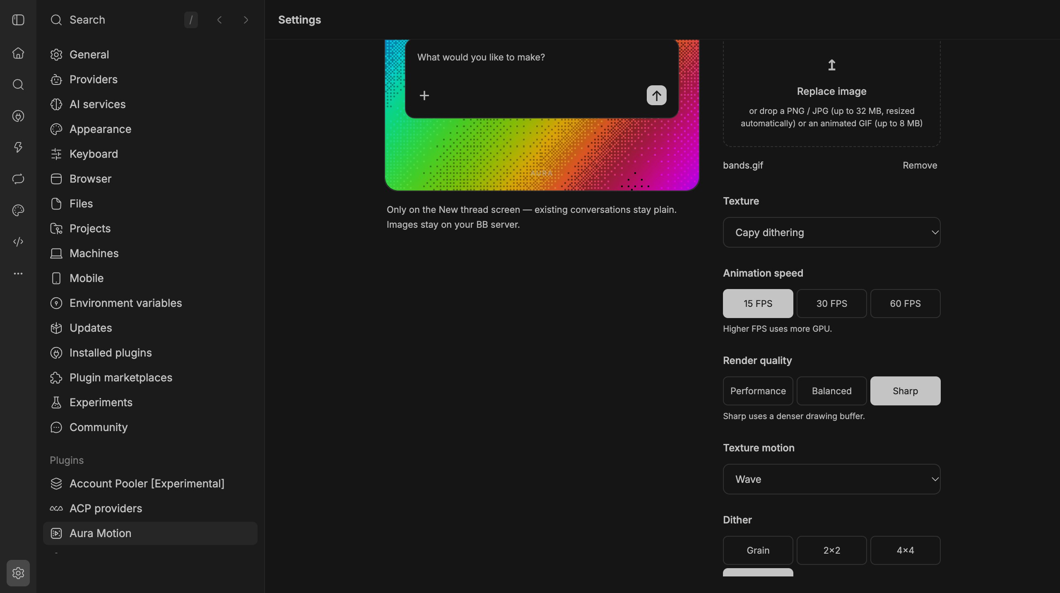Click Replace image upload area
1060x593 pixels.
(x=832, y=93)
